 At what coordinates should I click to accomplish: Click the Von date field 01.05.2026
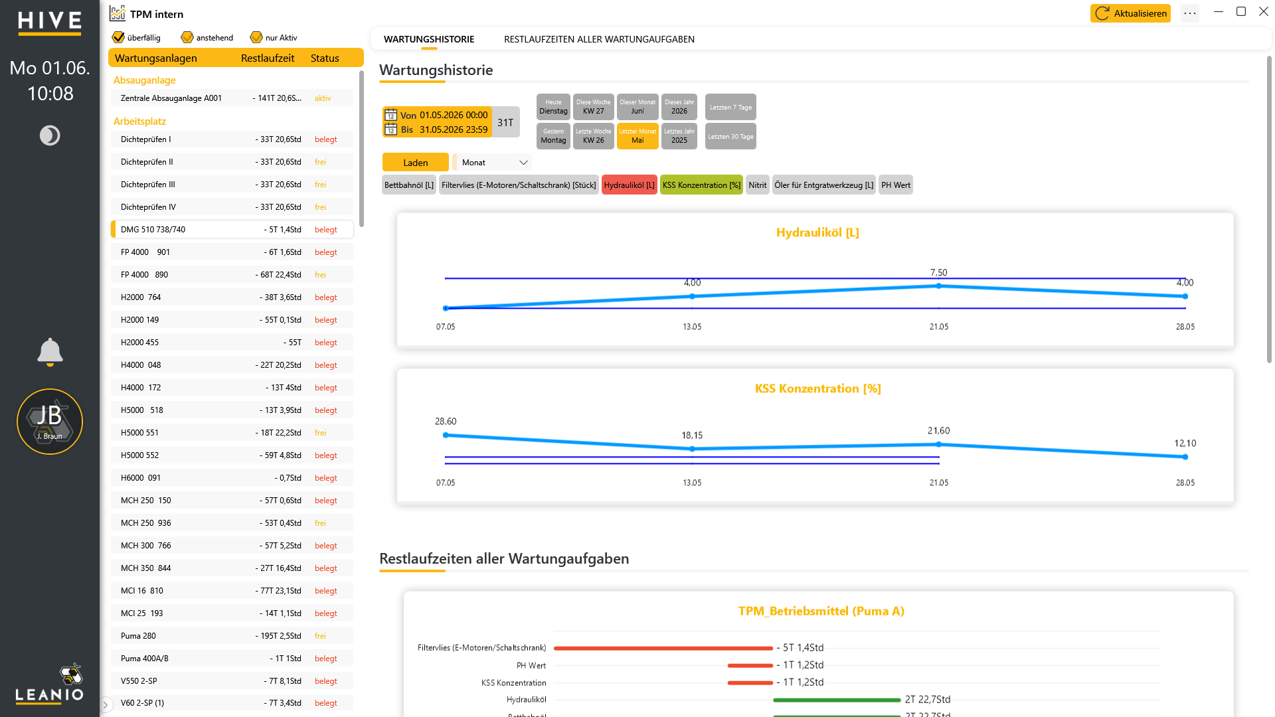pyautogui.click(x=454, y=115)
